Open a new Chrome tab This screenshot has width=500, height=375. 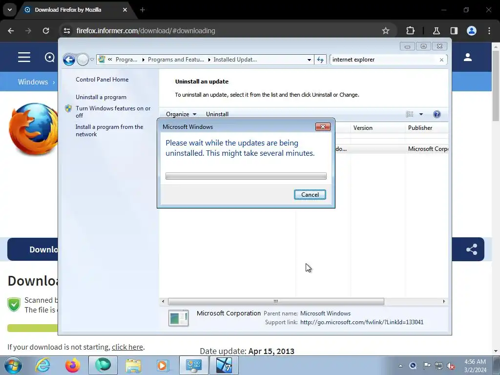click(143, 10)
